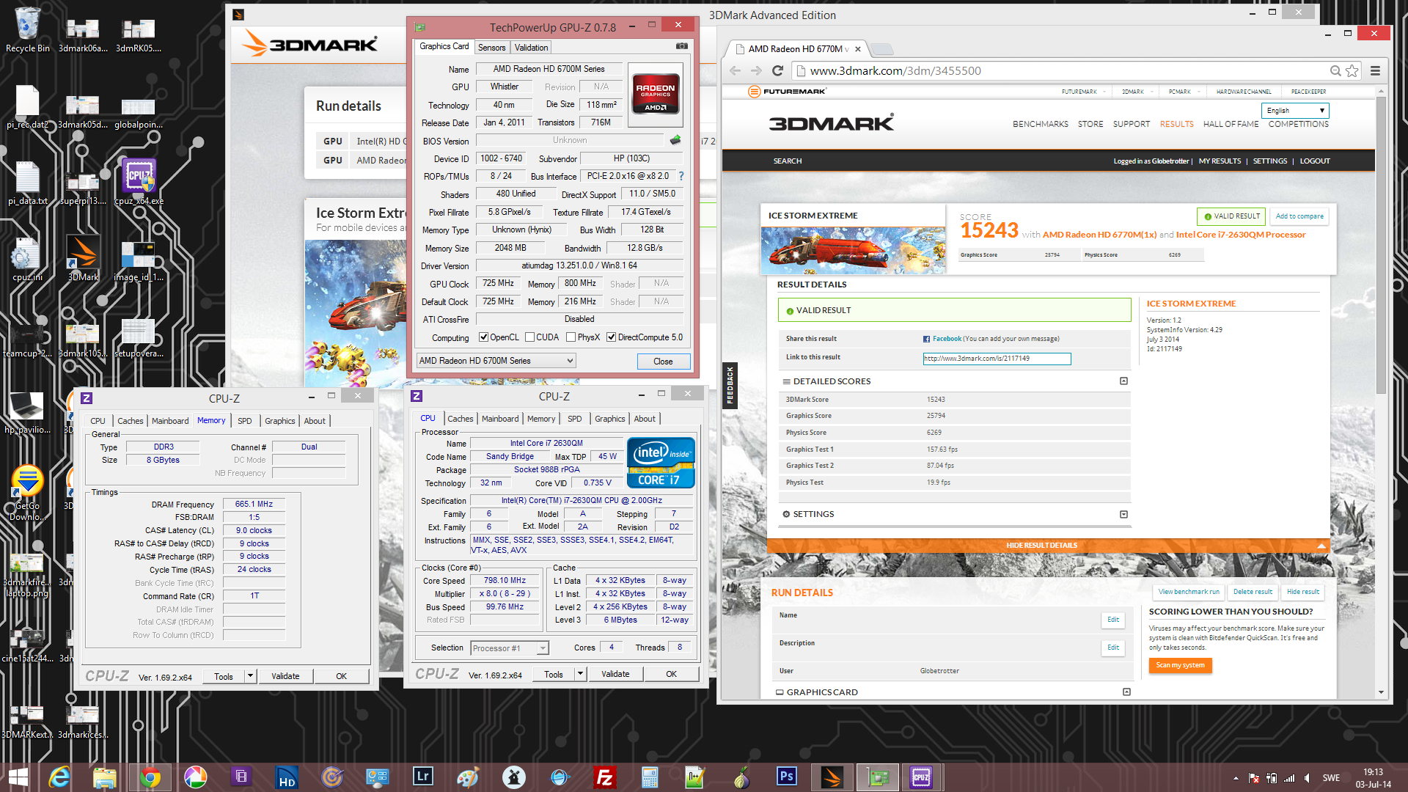The image size is (1408, 792).
Task: Click Close button in GPU-Z
Action: [663, 362]
